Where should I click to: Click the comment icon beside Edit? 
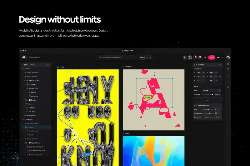(147, 58)
